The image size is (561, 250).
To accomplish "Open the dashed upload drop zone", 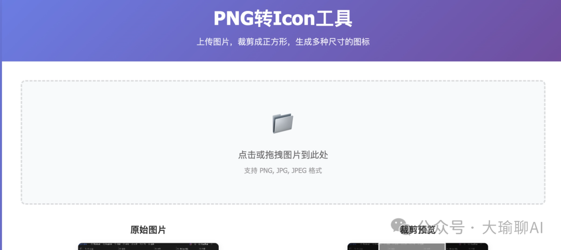I will [283, 142].
